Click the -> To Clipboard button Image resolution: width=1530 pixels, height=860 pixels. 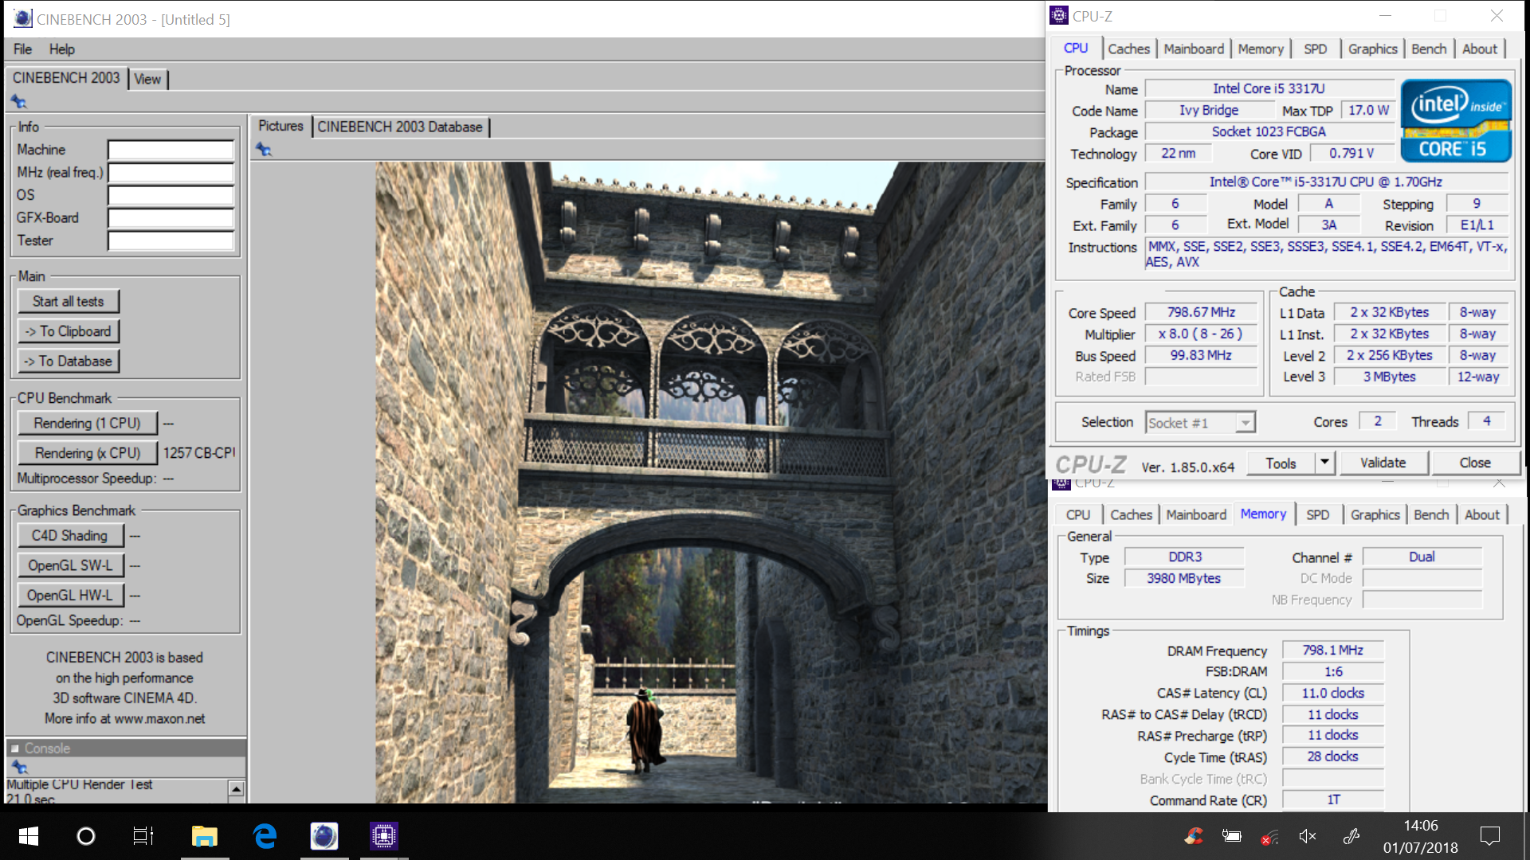pyautogui.click(x=69, y=331)
